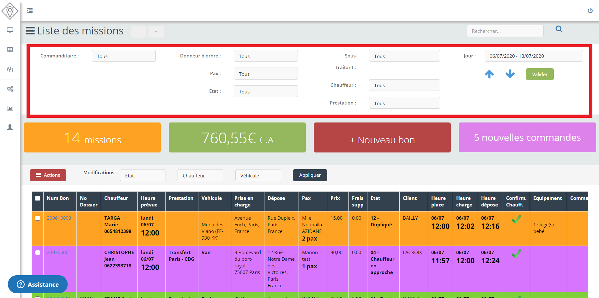Click the green Valider button

(540, 74)
